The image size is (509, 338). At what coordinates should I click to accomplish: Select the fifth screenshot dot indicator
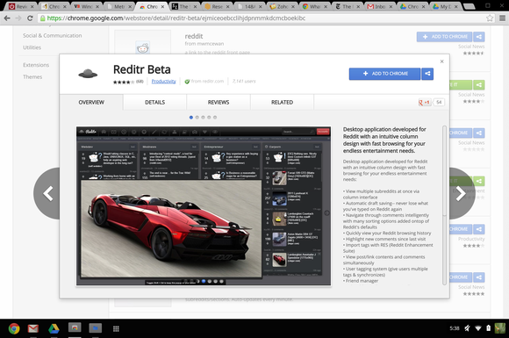click(215, 118)
